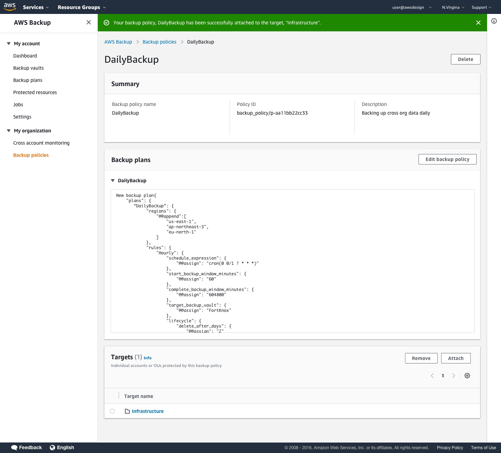Image resolution: width=501 pixels, height=453 pixels.
Task: Open the Resource Groups dropdown
Action: tap(82, 7)
